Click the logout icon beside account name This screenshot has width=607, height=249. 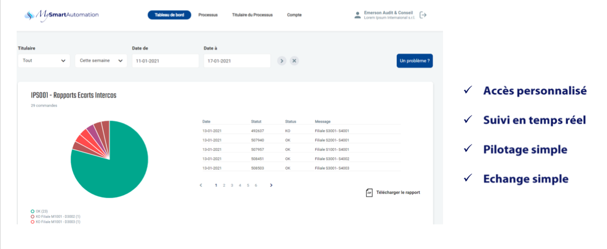point(423,15)
